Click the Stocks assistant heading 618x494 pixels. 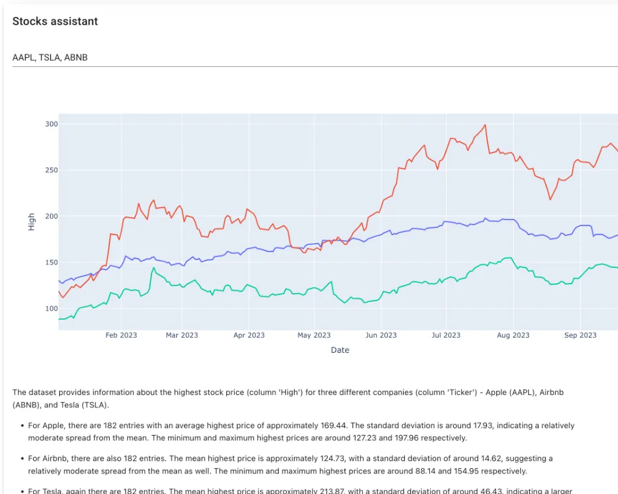pos(55,21)
